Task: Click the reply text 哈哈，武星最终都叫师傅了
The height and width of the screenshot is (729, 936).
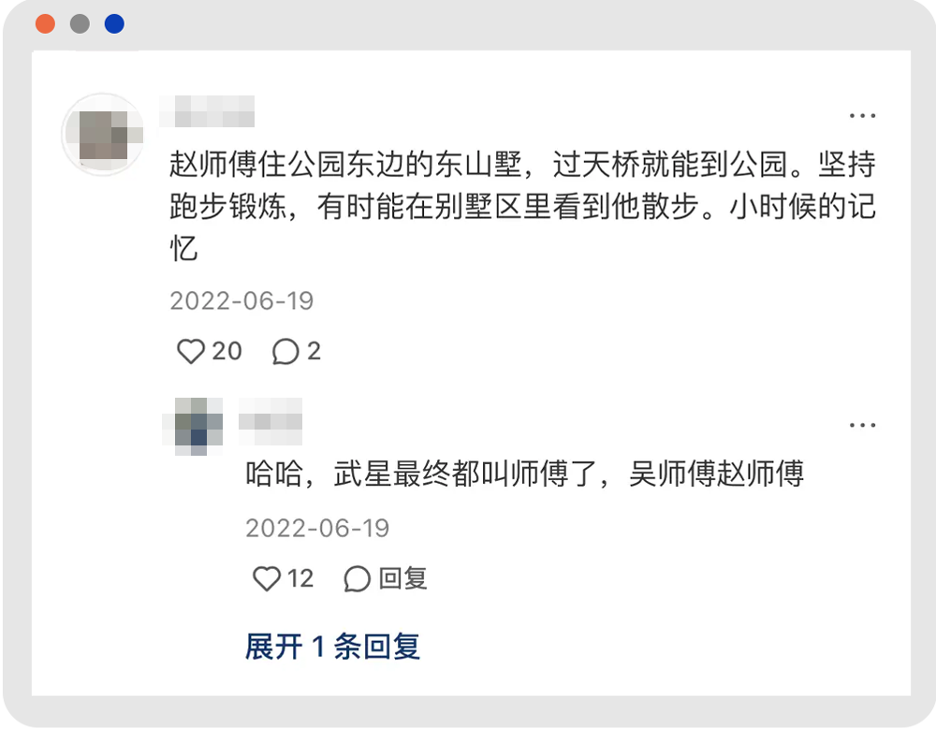Action: point(524,474)
